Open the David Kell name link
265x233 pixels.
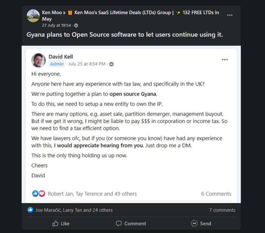(x=61, y=57)
